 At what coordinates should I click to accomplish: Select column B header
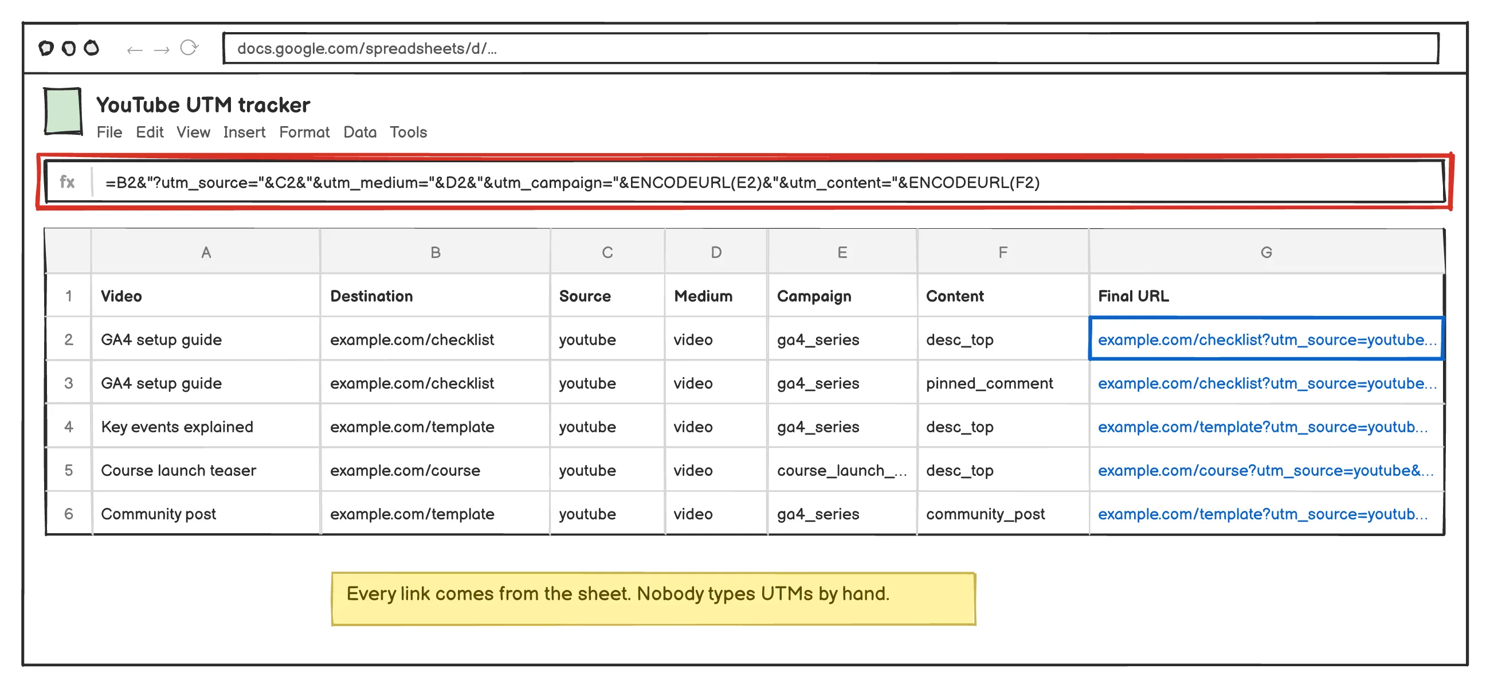coord(436,252)
